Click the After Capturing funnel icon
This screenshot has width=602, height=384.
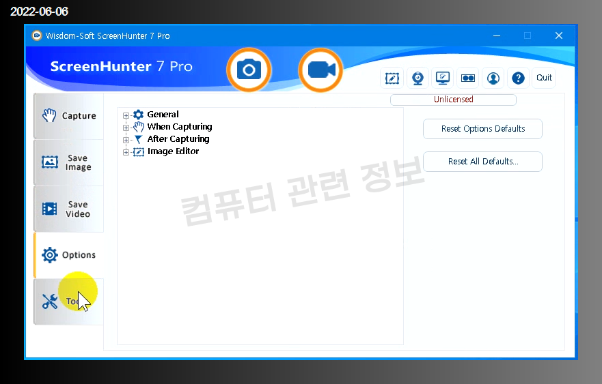138,140
